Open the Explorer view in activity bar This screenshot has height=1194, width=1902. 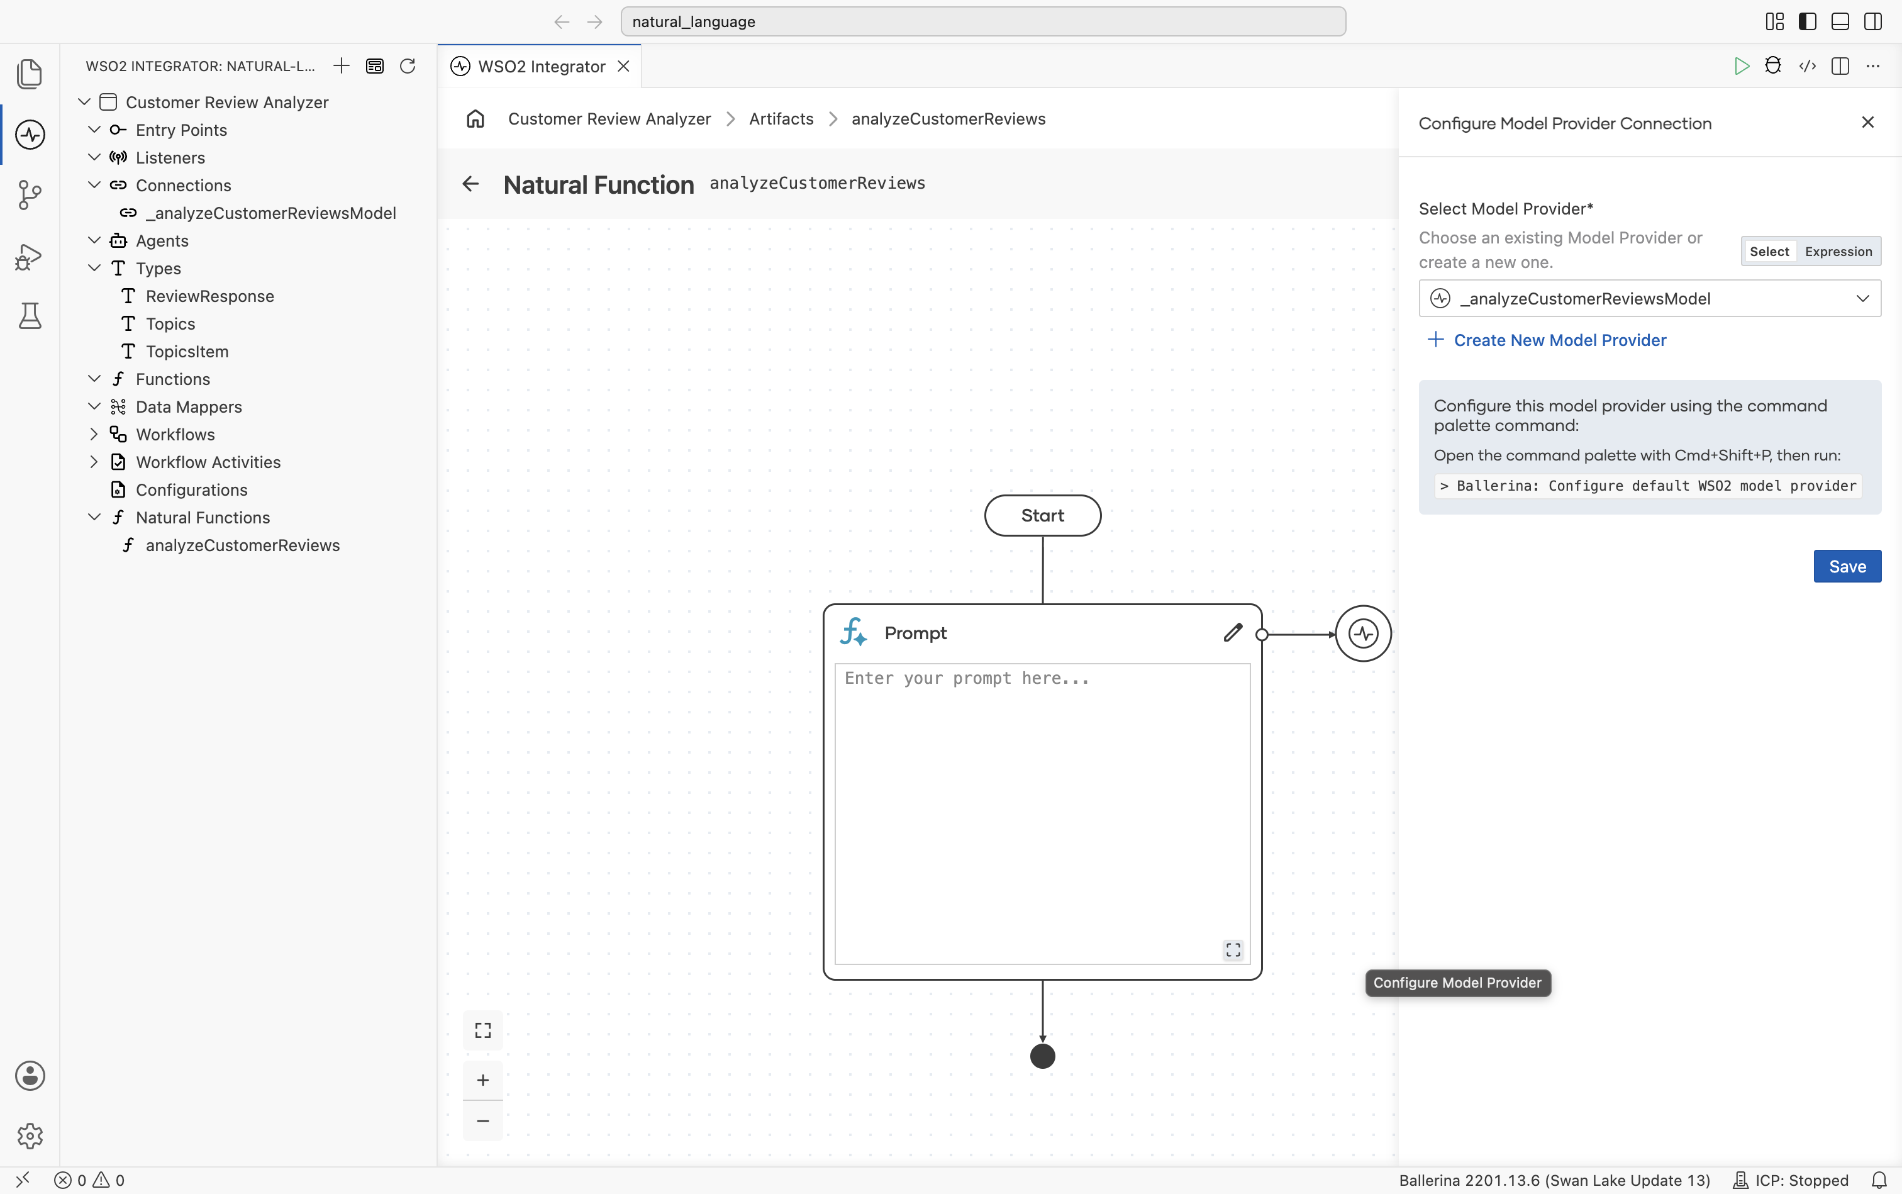click(30, 74)
